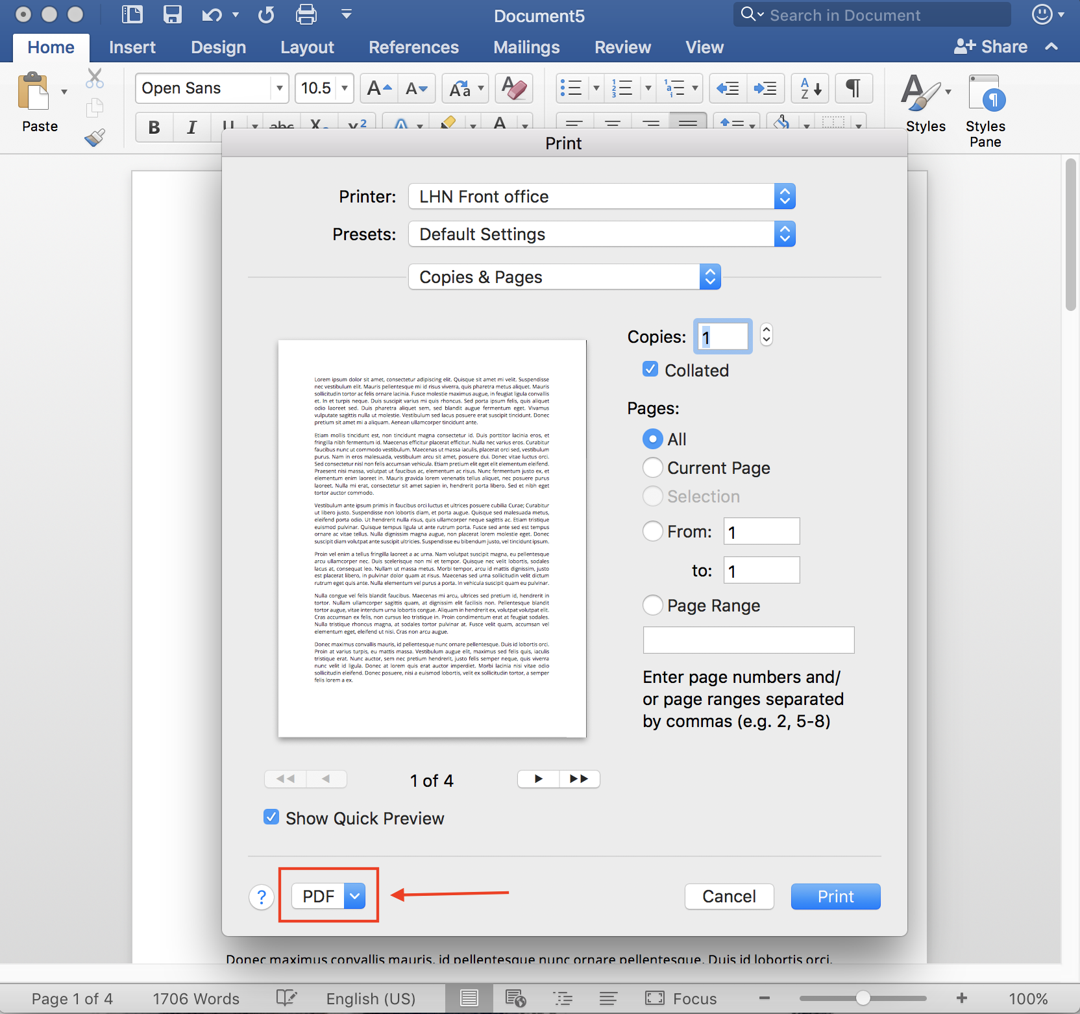Open the References tab
Screen dimensions: 1080x1014
[413, 47]
